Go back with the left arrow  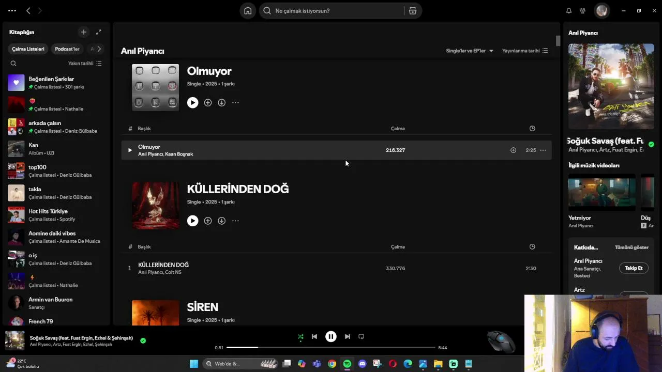[28, 10]
